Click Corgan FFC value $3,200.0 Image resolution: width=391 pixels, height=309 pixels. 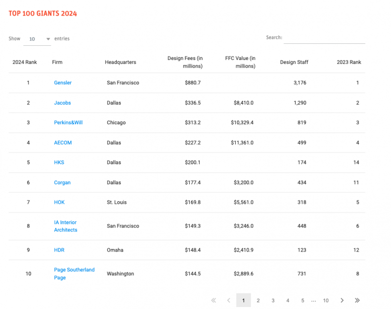click(243, 182)
